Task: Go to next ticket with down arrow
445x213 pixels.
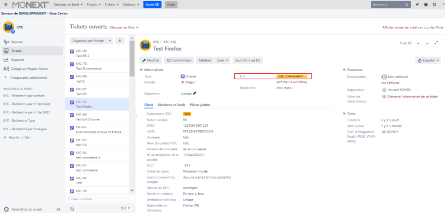Action: click(427, 43)
